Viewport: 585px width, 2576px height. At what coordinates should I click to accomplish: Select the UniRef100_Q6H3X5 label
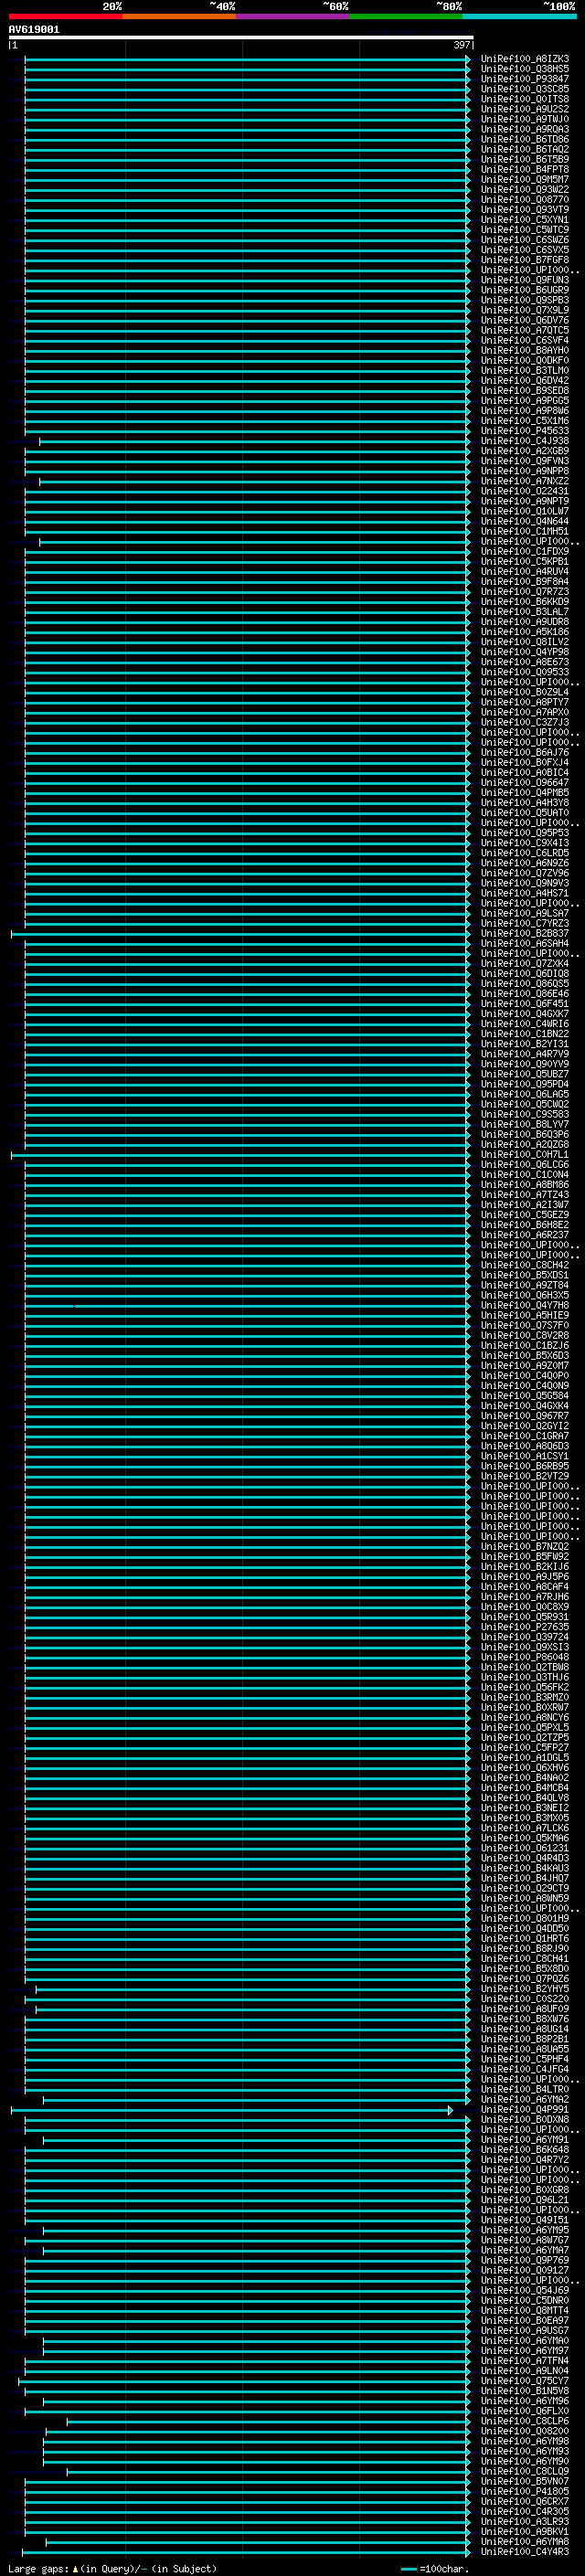(525, 1295)
